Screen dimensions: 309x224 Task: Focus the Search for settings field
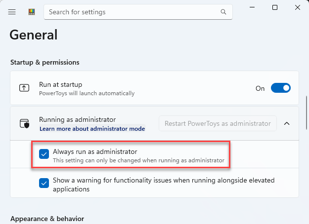coord(138,12)
